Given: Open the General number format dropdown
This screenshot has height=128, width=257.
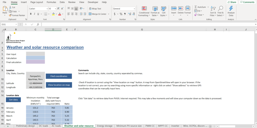Looking at the screenshot, I should click(x=134, y=9).
